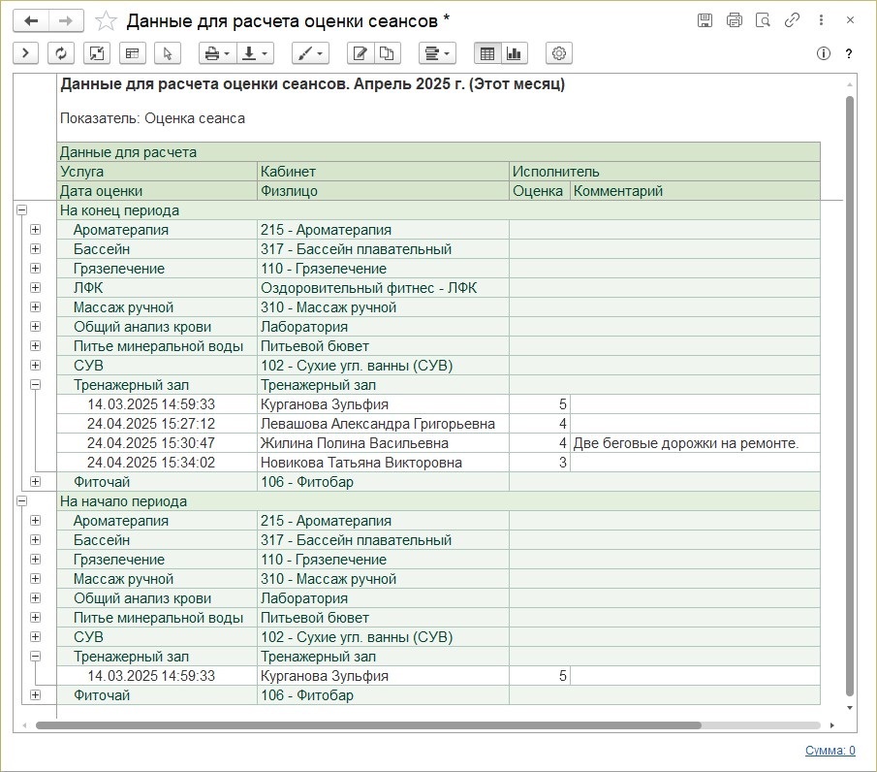Screen dimensions: 877x772
Task: Open the brush formatting dropdown
Action: click(309, 53)
